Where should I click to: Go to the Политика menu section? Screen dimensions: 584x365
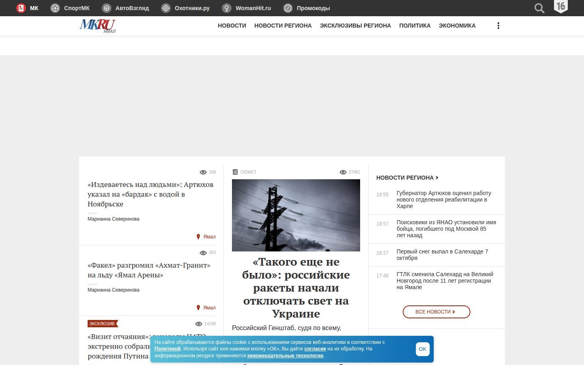coord(415,26)
